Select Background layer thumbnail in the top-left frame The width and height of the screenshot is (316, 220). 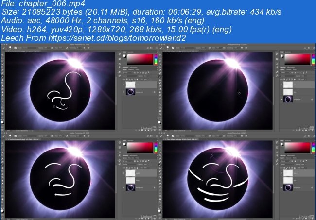tap(131, 92)
